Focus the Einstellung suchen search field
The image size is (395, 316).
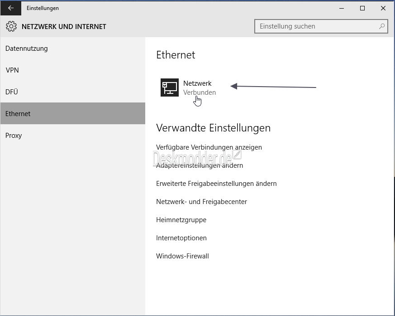click(x=321, y=26)
